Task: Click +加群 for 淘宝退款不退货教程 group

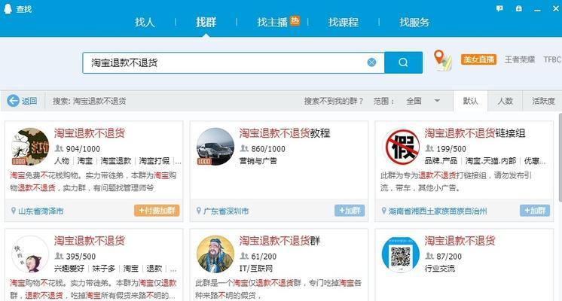Action: pos(350,211)
